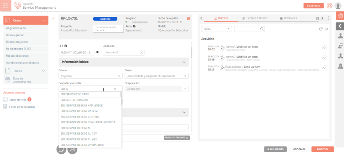Open the Todos filter dropdown
The image size is (344, 156).
216,29
